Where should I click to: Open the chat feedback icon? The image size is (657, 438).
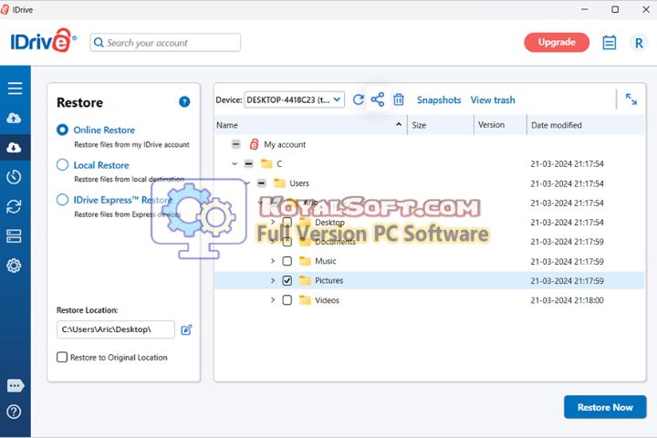16,385
